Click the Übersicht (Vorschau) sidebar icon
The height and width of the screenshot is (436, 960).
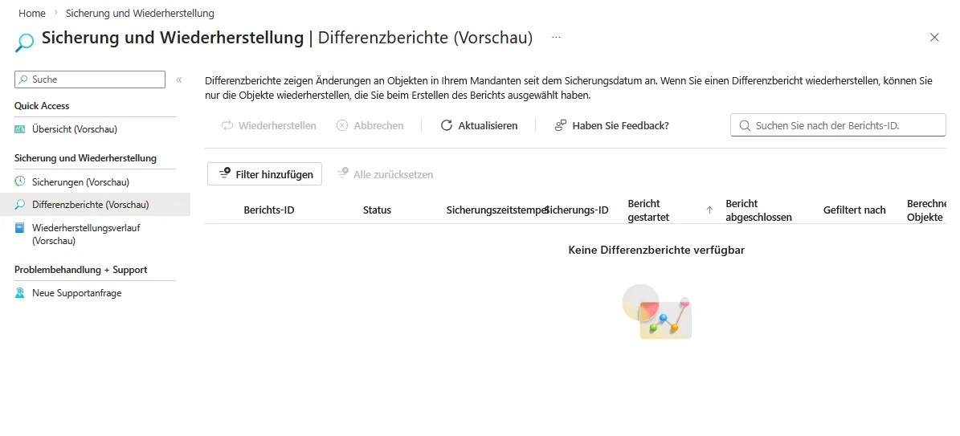tap(20, 129)
